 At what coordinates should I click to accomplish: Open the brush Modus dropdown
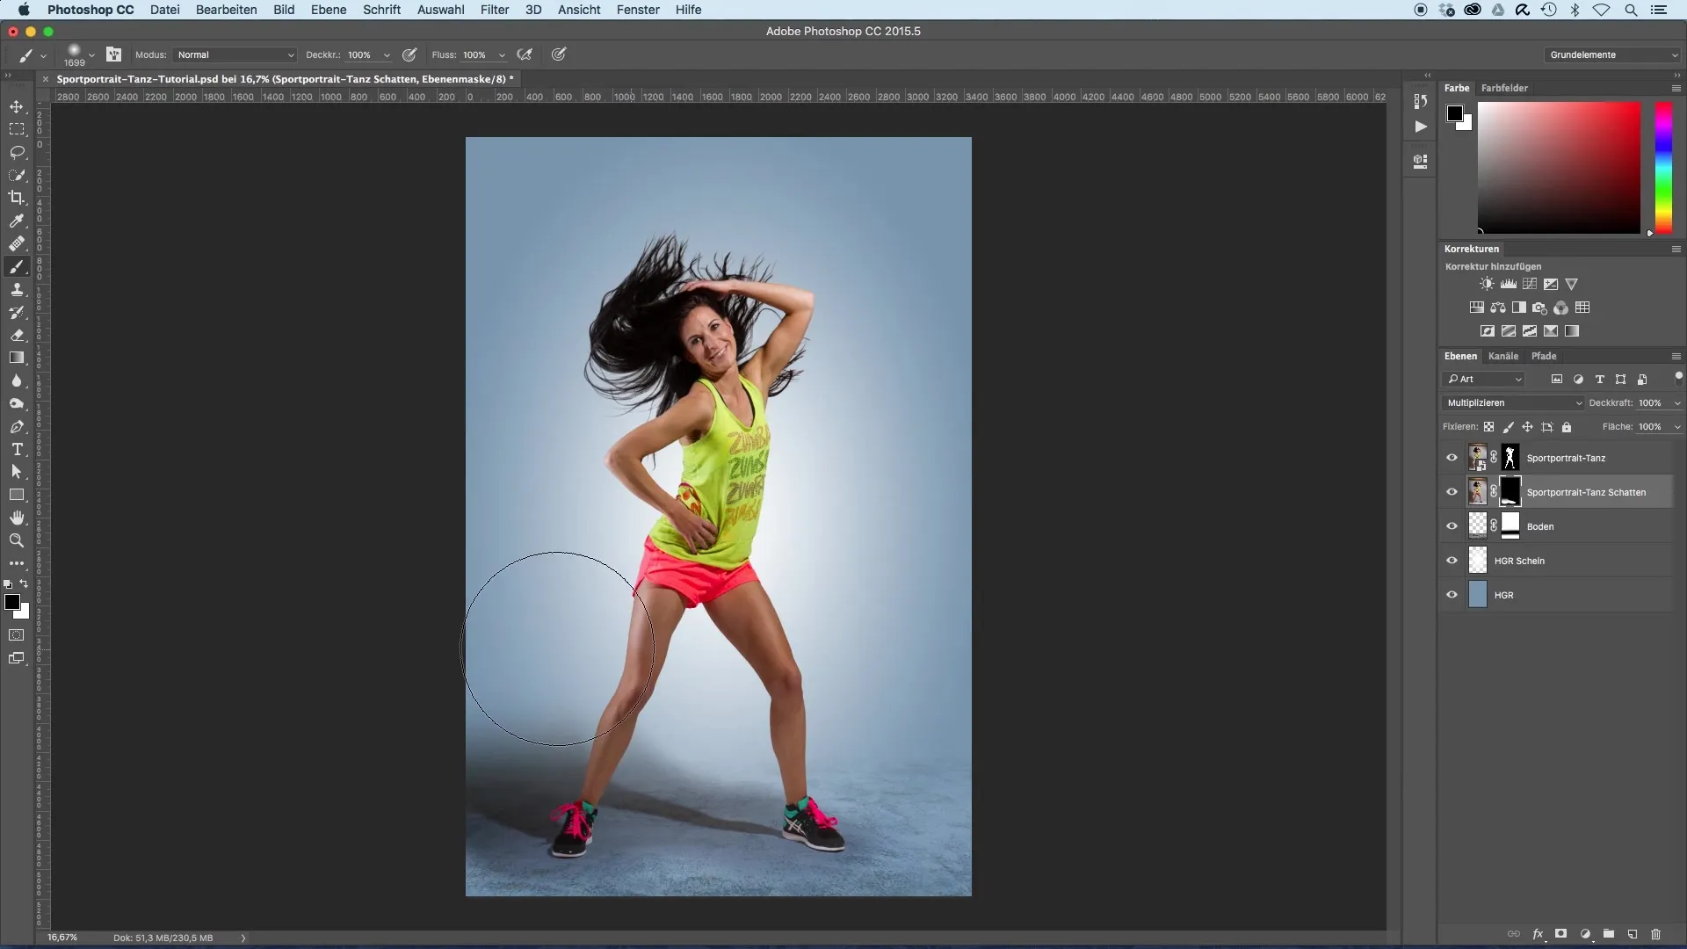[x=235, y=54]
